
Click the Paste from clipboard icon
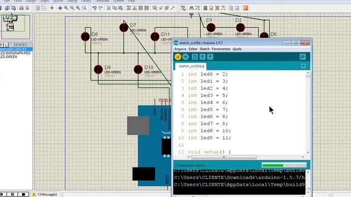coord(121,8)
